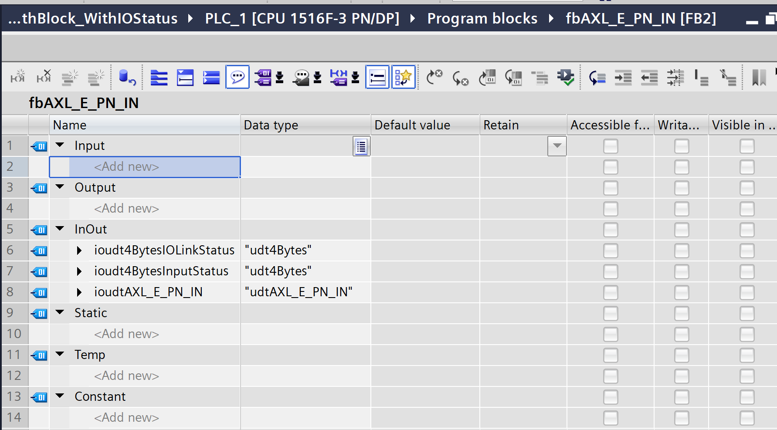Click the indent text toolbar icon
777x430 pixels.
[x=623, y=78]
